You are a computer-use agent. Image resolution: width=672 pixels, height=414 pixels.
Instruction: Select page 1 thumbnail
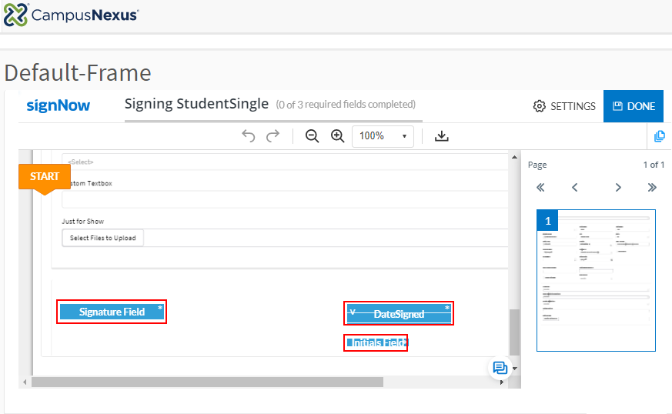[x=596, y=280]
